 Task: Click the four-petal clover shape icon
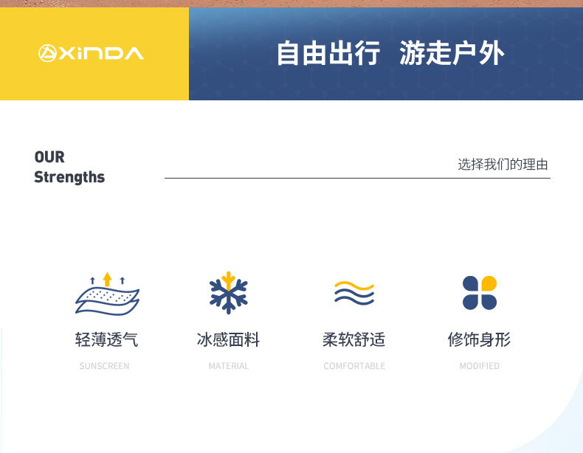pyautogui.click(x=480, y=293)
